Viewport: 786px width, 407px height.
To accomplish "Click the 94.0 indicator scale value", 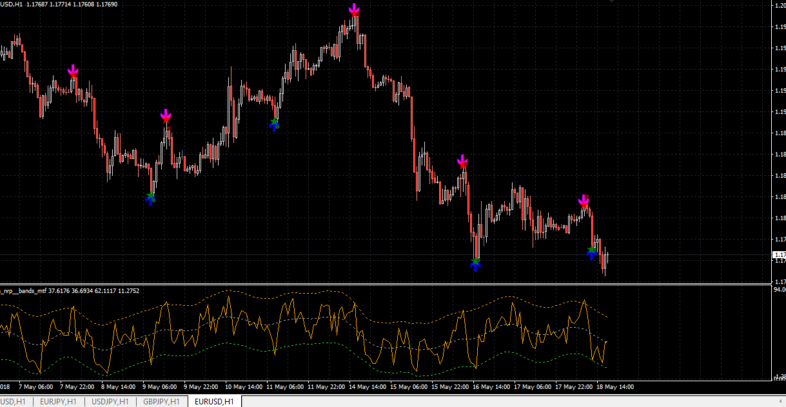I will (779, 290).
